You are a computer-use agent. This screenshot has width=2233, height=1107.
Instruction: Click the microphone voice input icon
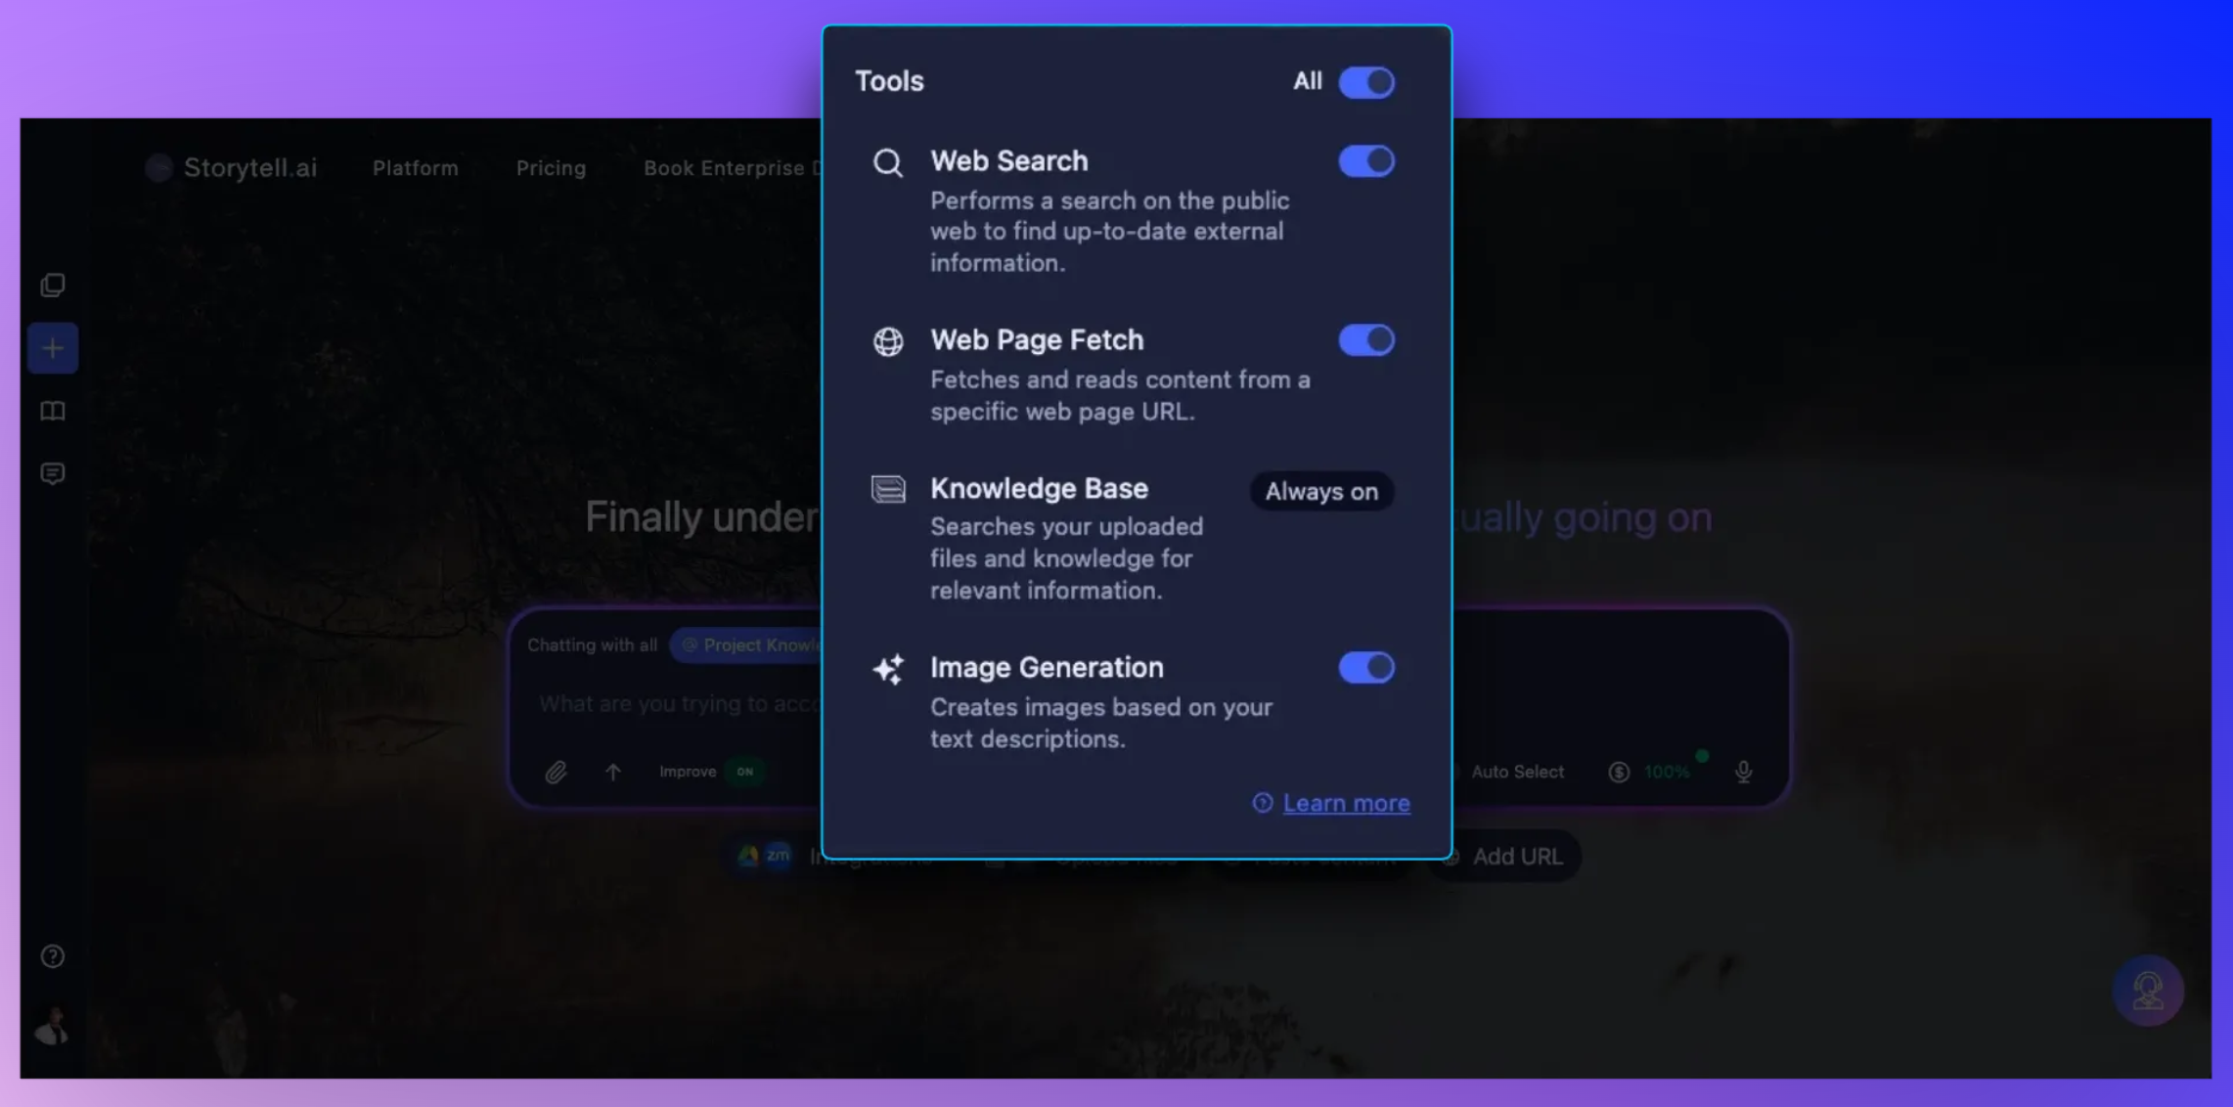coord(1743,773)
